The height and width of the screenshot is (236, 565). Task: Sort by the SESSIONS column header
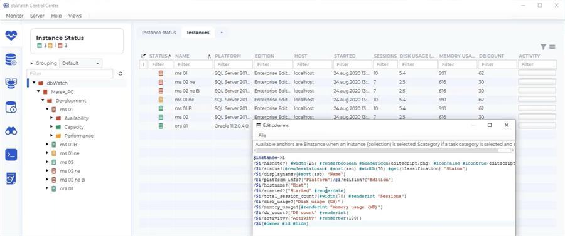tap(385, 56)
